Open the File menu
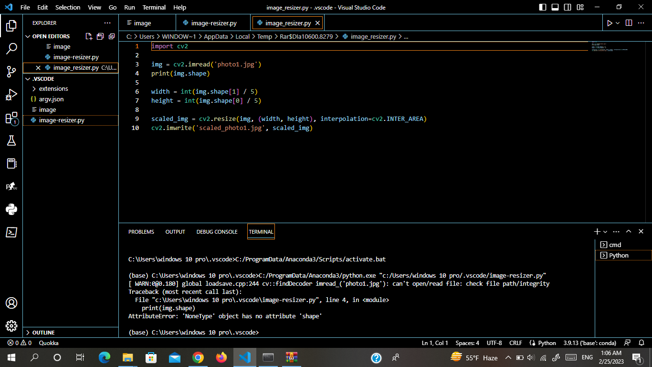 point(25,7)
